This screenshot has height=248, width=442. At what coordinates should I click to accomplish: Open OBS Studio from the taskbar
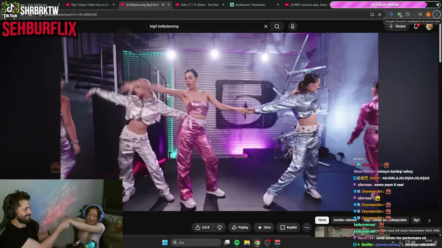(267, 242)
